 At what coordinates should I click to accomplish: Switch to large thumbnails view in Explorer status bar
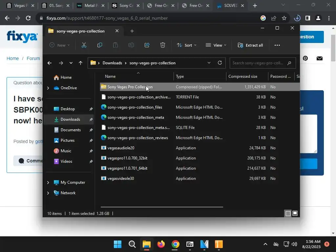295,213
